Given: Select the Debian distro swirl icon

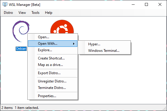Looking at the screenshot, I should click(x=20, y=30).
